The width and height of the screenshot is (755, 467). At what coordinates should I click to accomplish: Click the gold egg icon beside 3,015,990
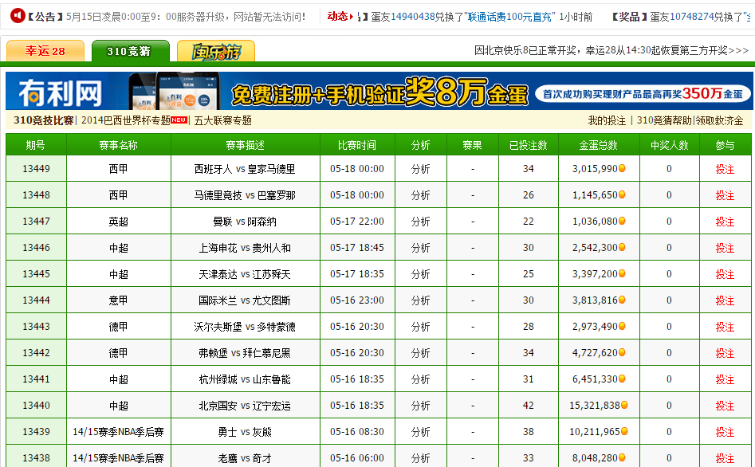click(x=622, y=168)
